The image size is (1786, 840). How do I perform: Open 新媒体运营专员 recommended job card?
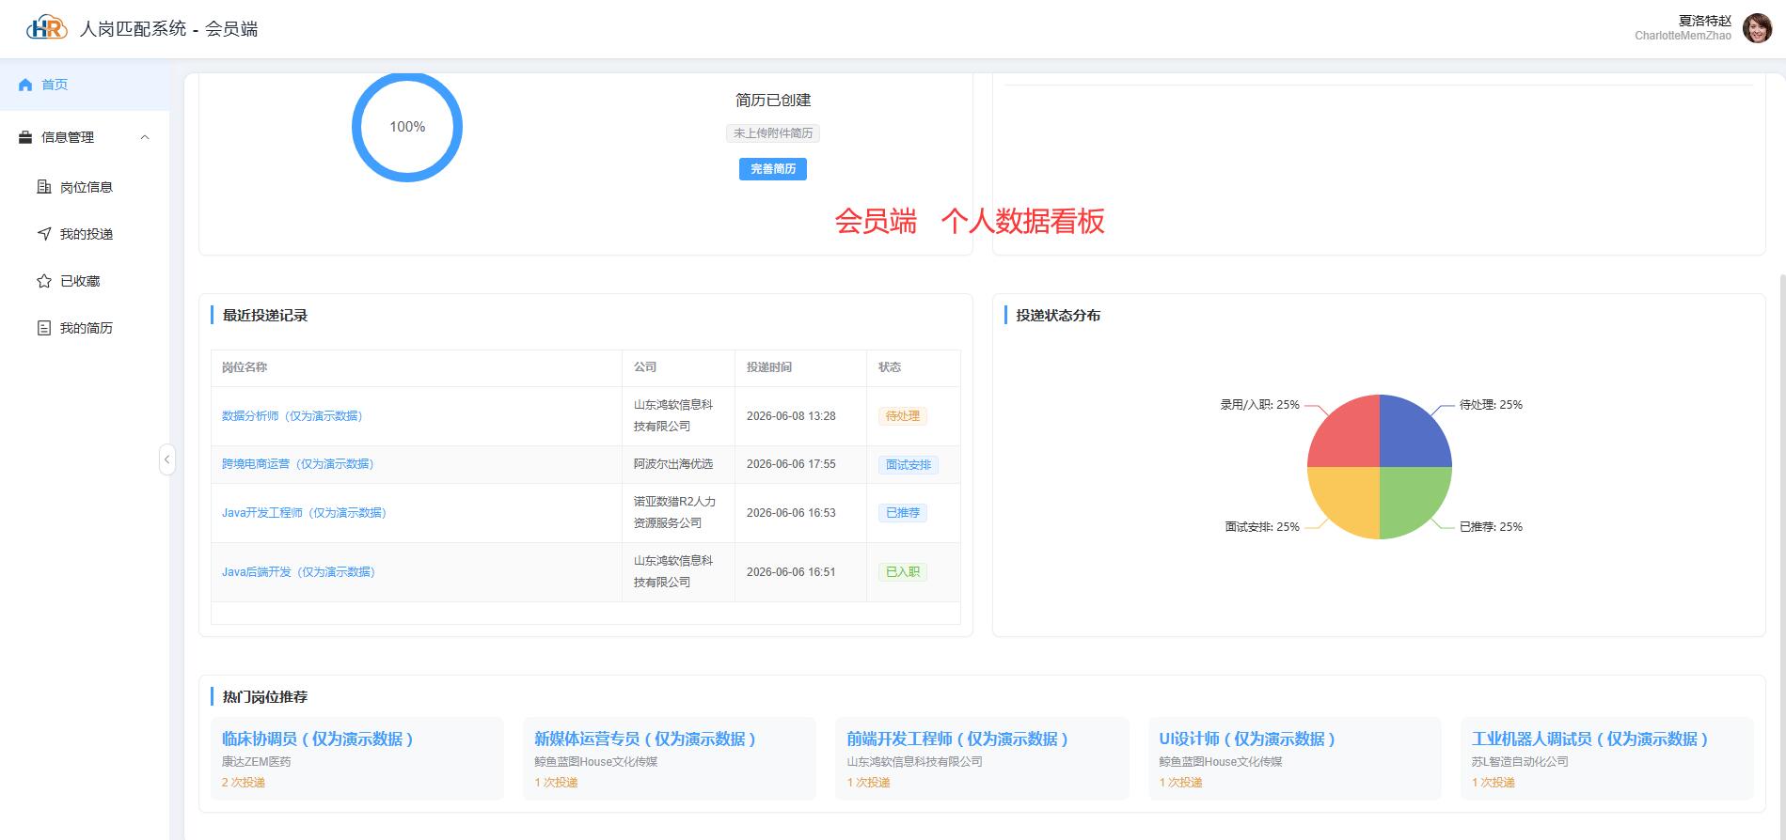click(670, 758)
